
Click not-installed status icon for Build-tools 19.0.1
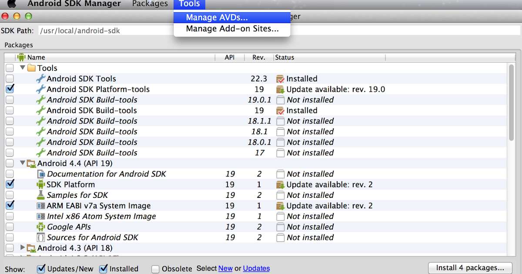(x=280, y=100)
